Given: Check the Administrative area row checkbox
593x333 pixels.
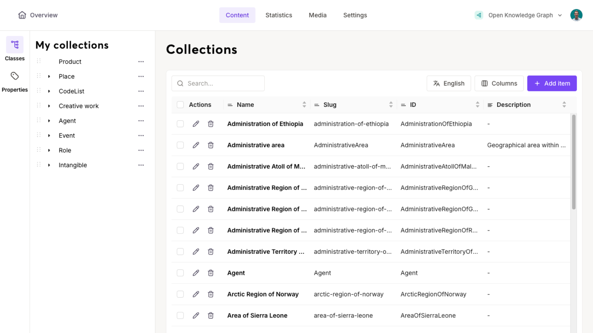Looking at the screenshot, I should click(180, 145).
